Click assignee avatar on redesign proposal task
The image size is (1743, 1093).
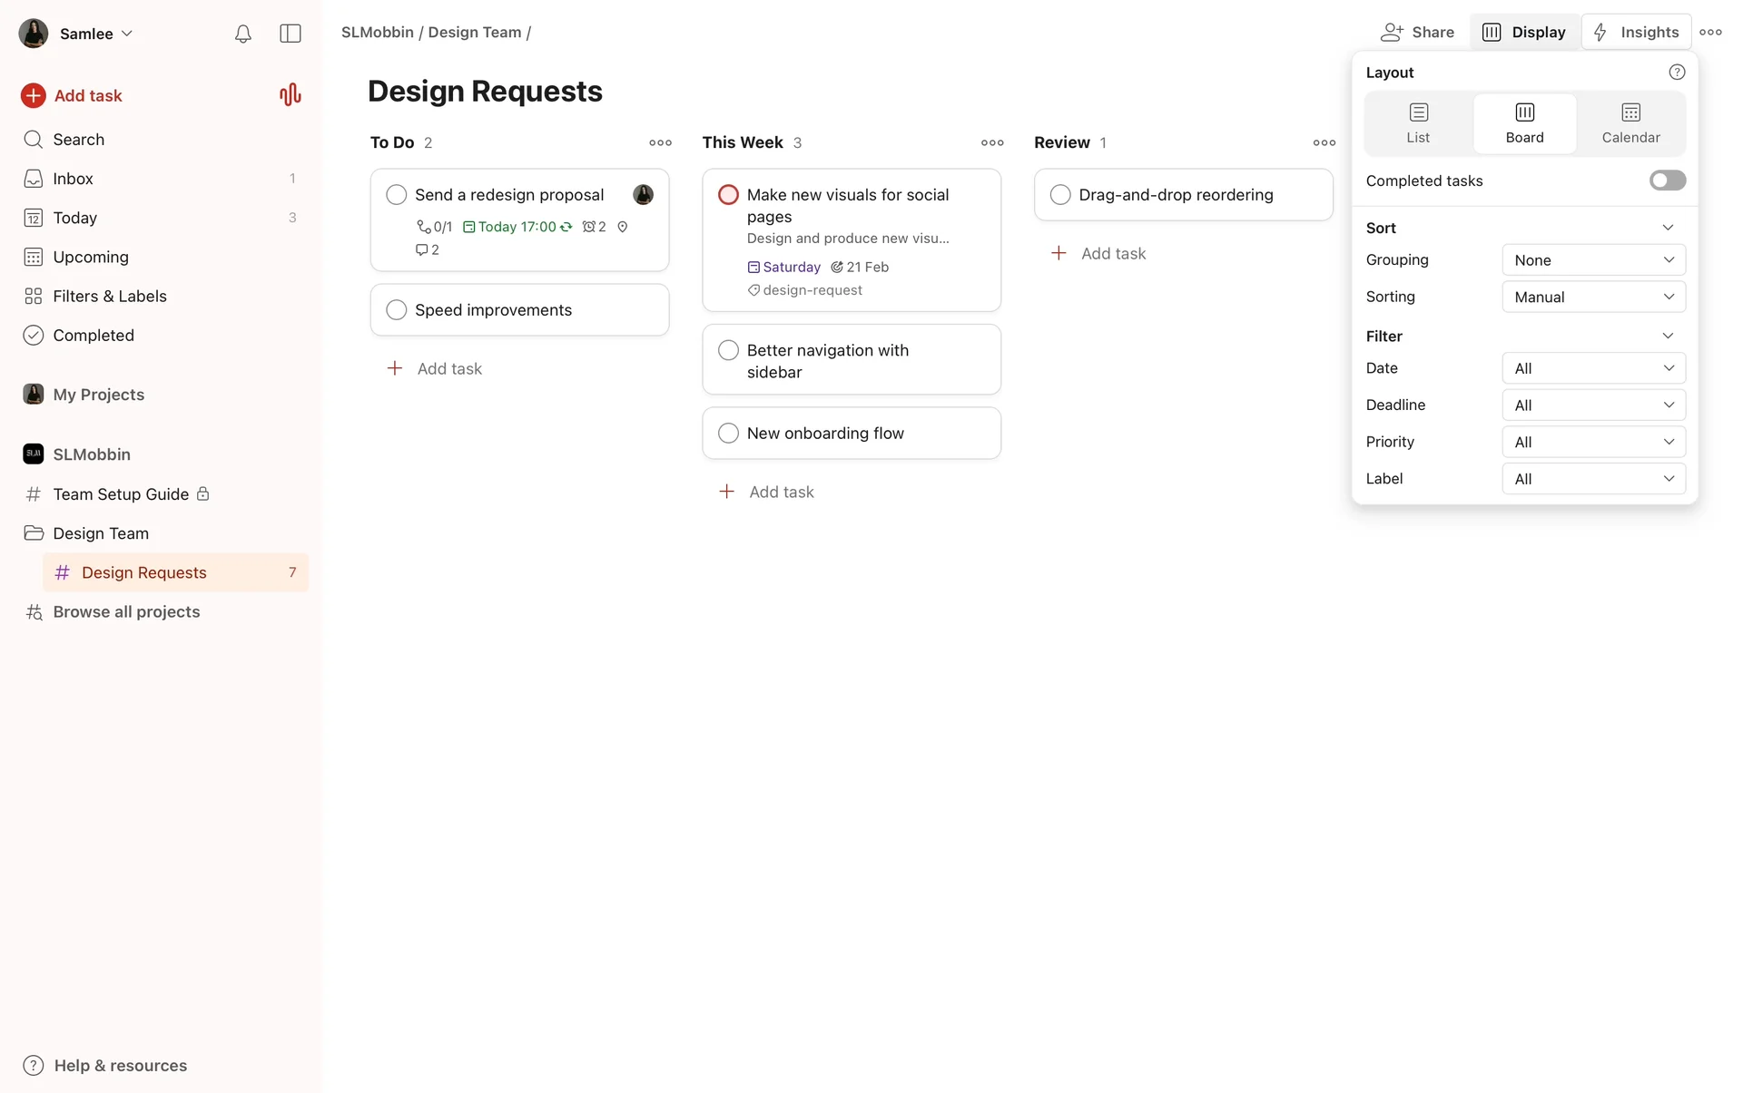click(643, 194)
